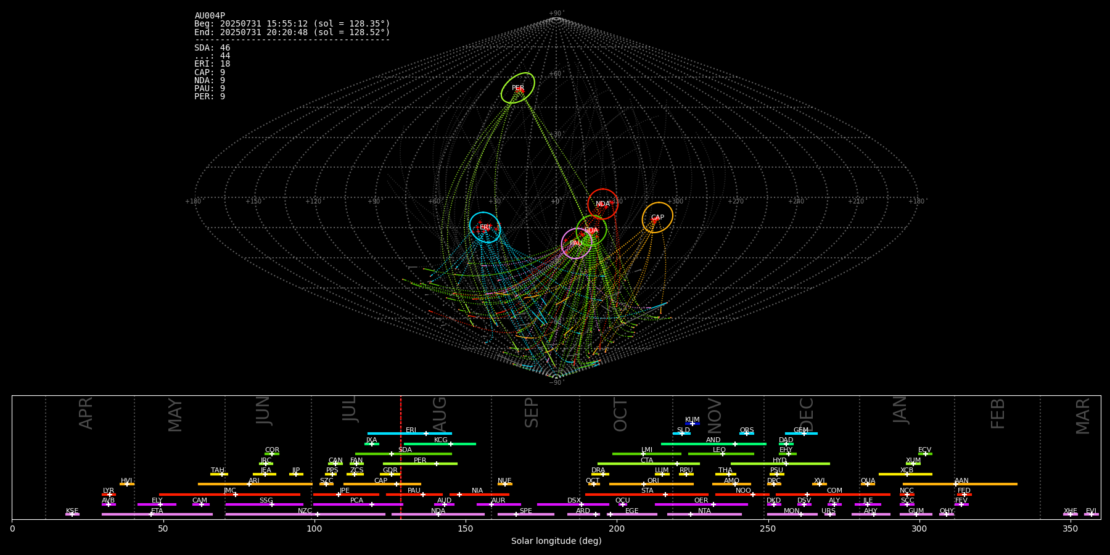
Task: Select the OER purple shower bar
Action: 701,504
